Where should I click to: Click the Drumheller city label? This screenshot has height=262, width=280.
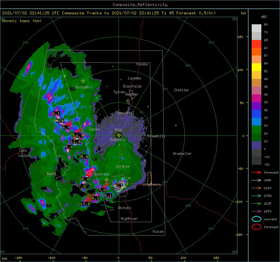182,154
